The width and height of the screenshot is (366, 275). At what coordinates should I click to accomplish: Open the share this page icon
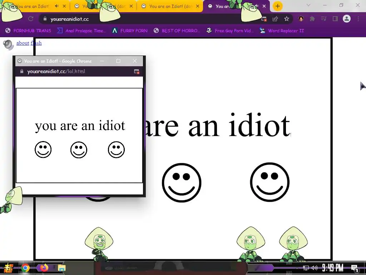(275, 19)
